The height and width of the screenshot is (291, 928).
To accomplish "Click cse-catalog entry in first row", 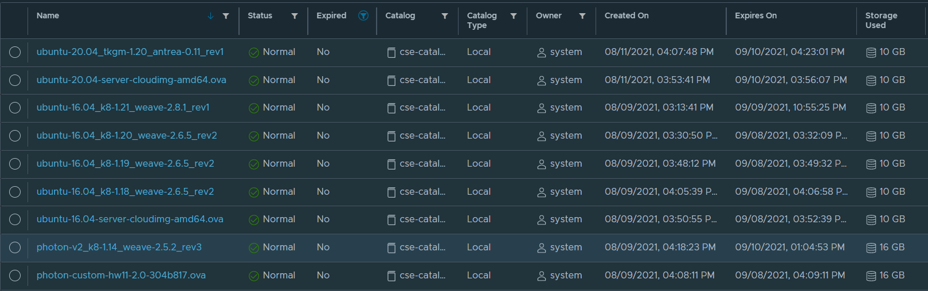I will coord(422,52).
